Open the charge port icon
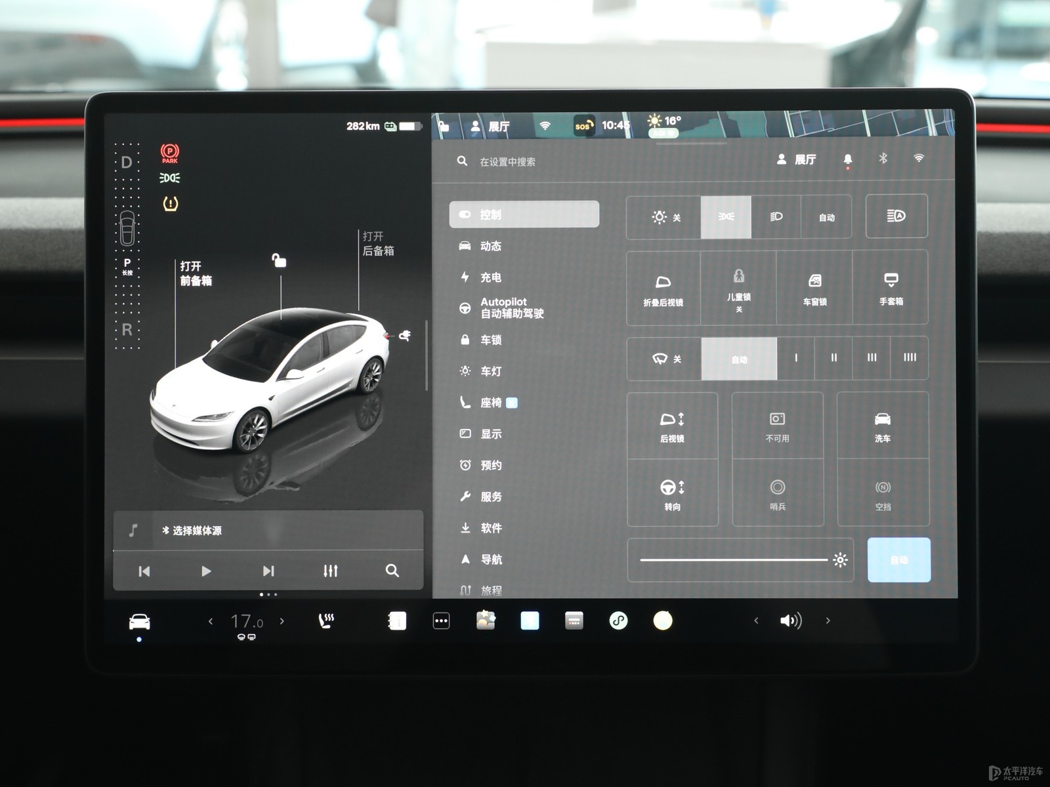 point(404,336)
